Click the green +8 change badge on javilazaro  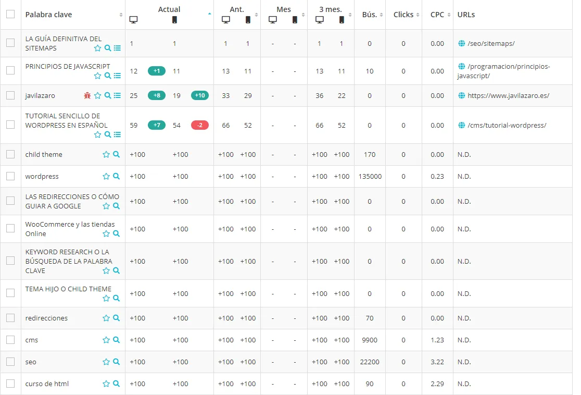(156, 95)
